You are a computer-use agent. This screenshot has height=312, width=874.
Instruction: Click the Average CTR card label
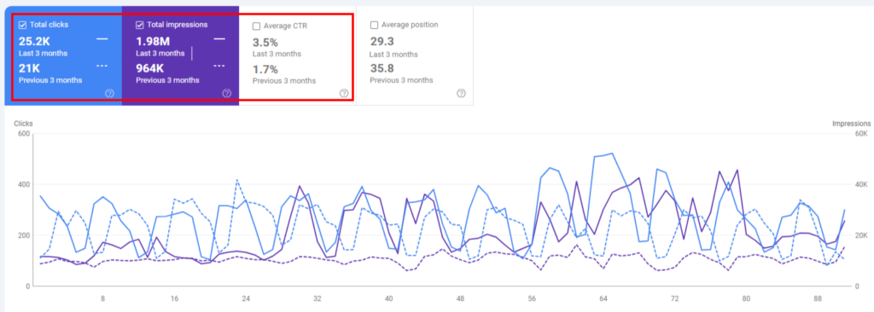[x=285, y=26]
